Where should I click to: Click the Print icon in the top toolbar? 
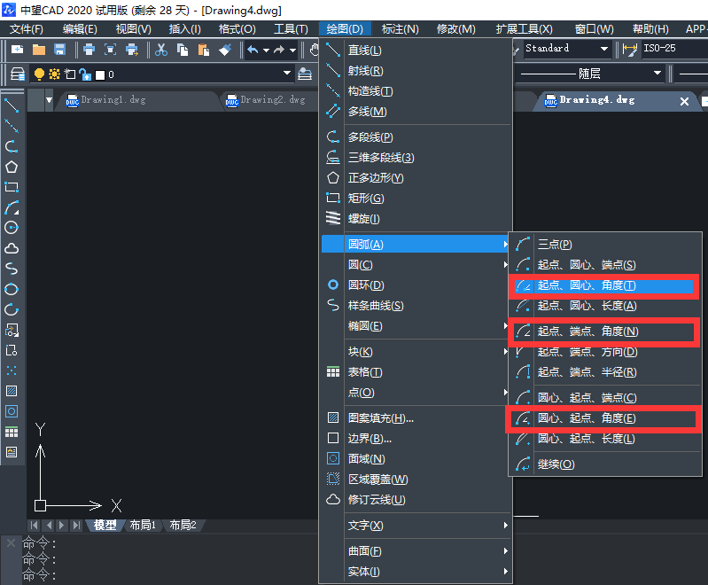(x=89, y=49)
